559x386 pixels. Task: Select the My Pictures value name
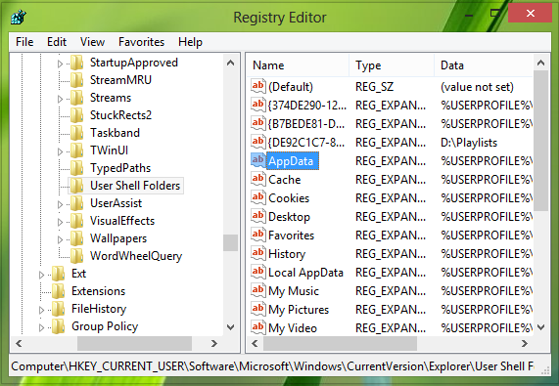tap(299, 310)
